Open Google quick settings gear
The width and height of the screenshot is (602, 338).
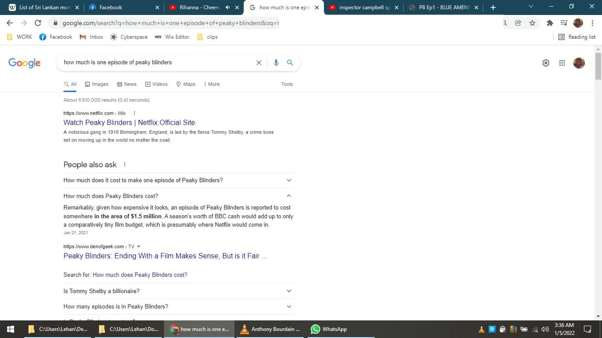pyautogui.click(x=546, y=63)
